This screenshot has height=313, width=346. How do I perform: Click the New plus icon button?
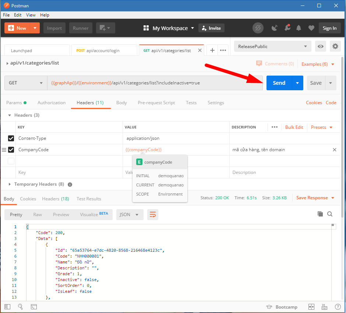click(x=17, y=28)
